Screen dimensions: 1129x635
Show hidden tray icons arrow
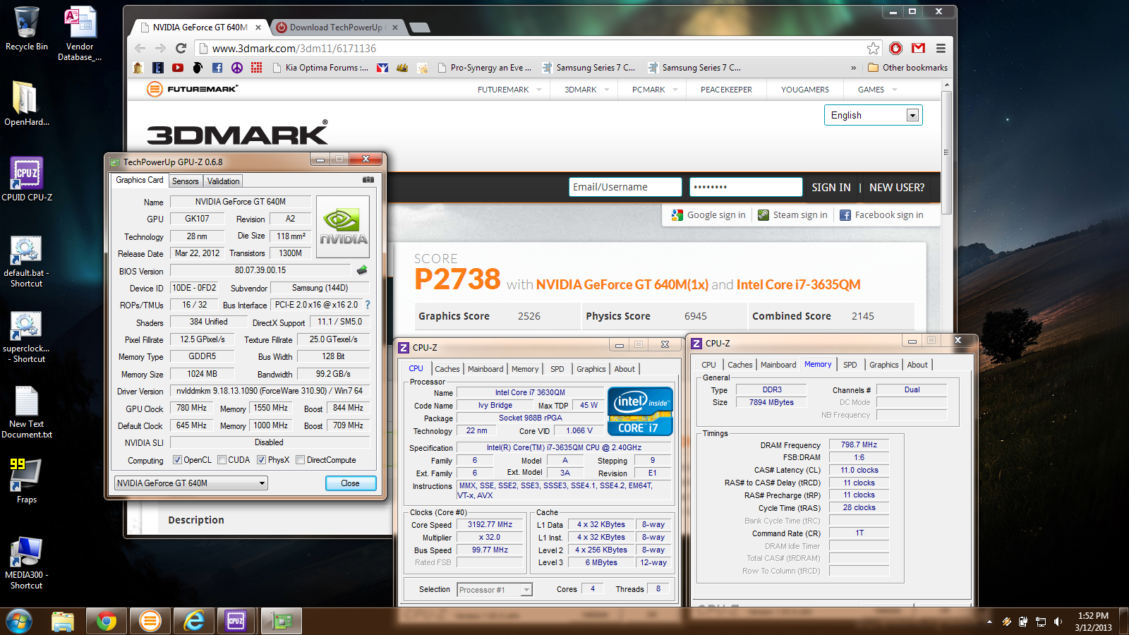[x=989, y=622]
